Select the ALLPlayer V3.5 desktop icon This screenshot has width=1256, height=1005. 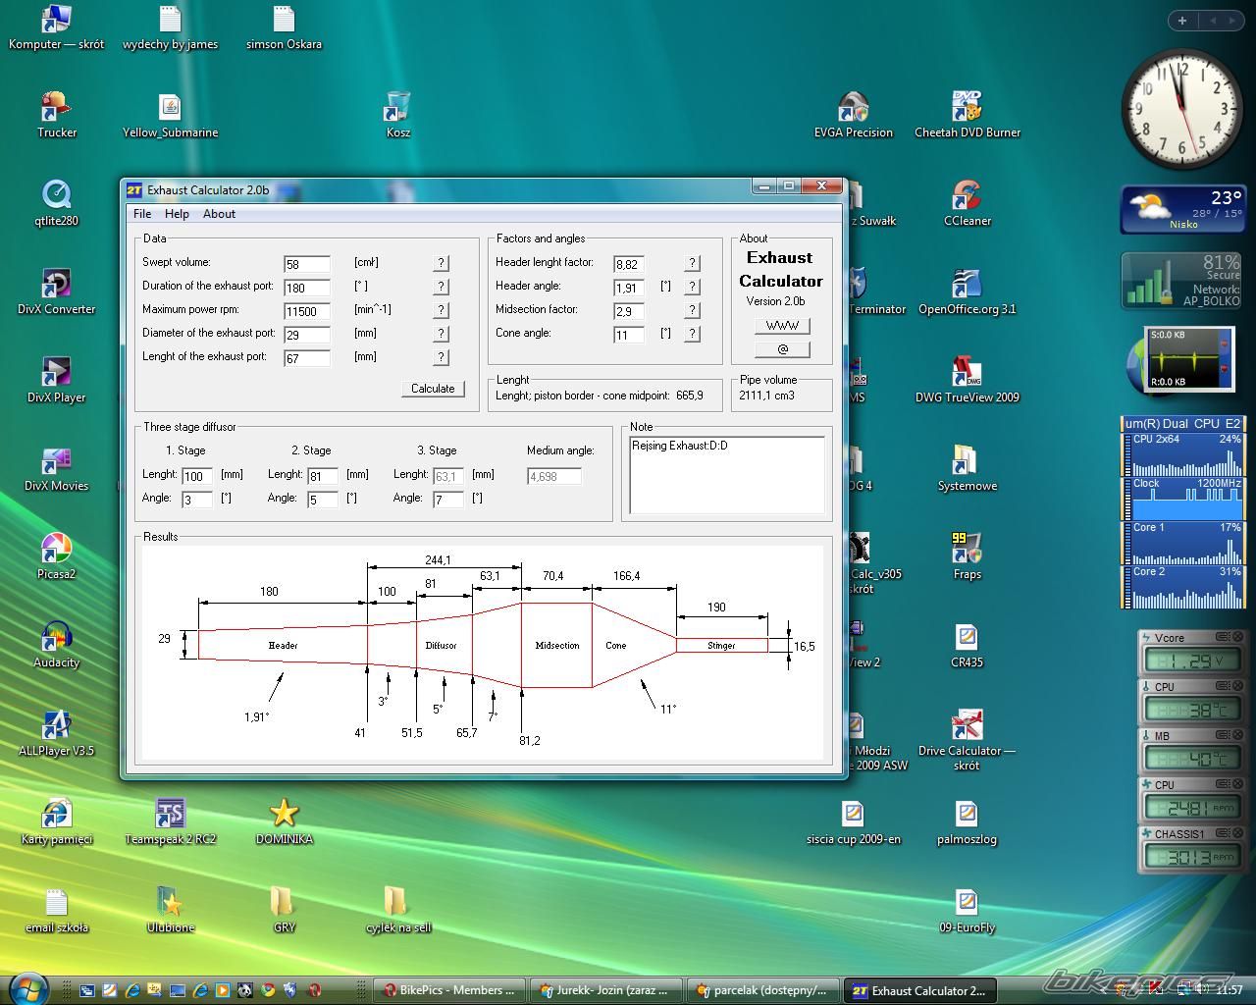click(57, 732)
